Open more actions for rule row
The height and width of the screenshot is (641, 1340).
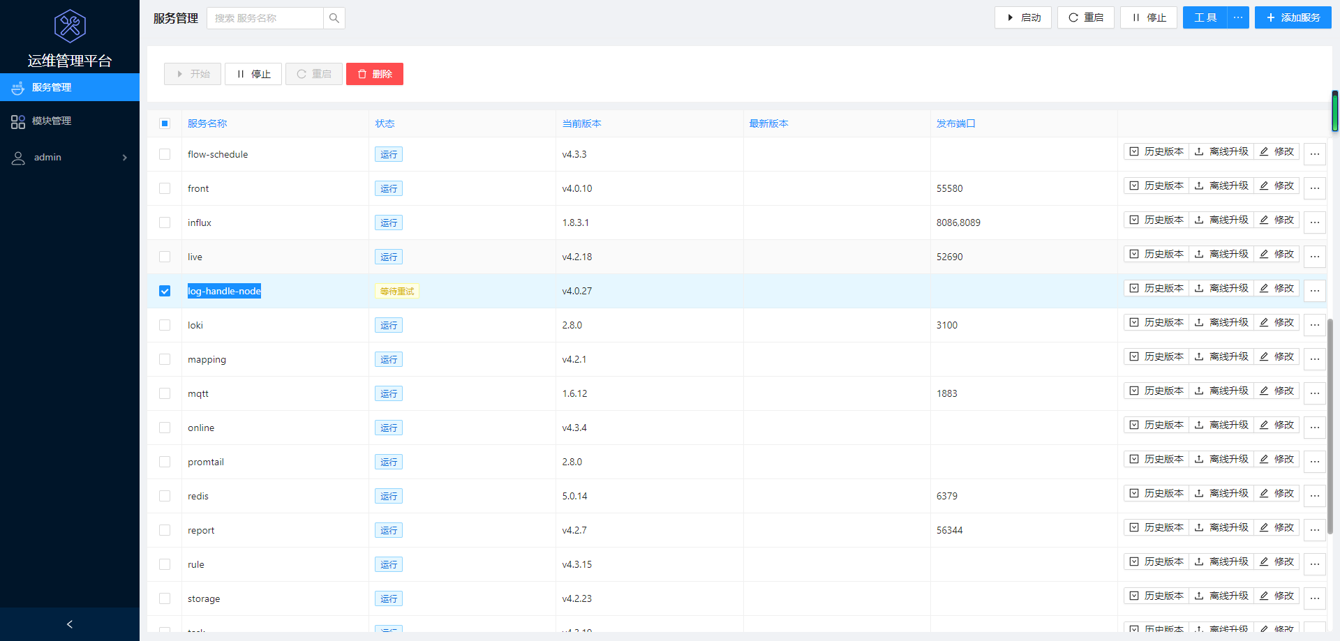click(x=1315, y=564)
